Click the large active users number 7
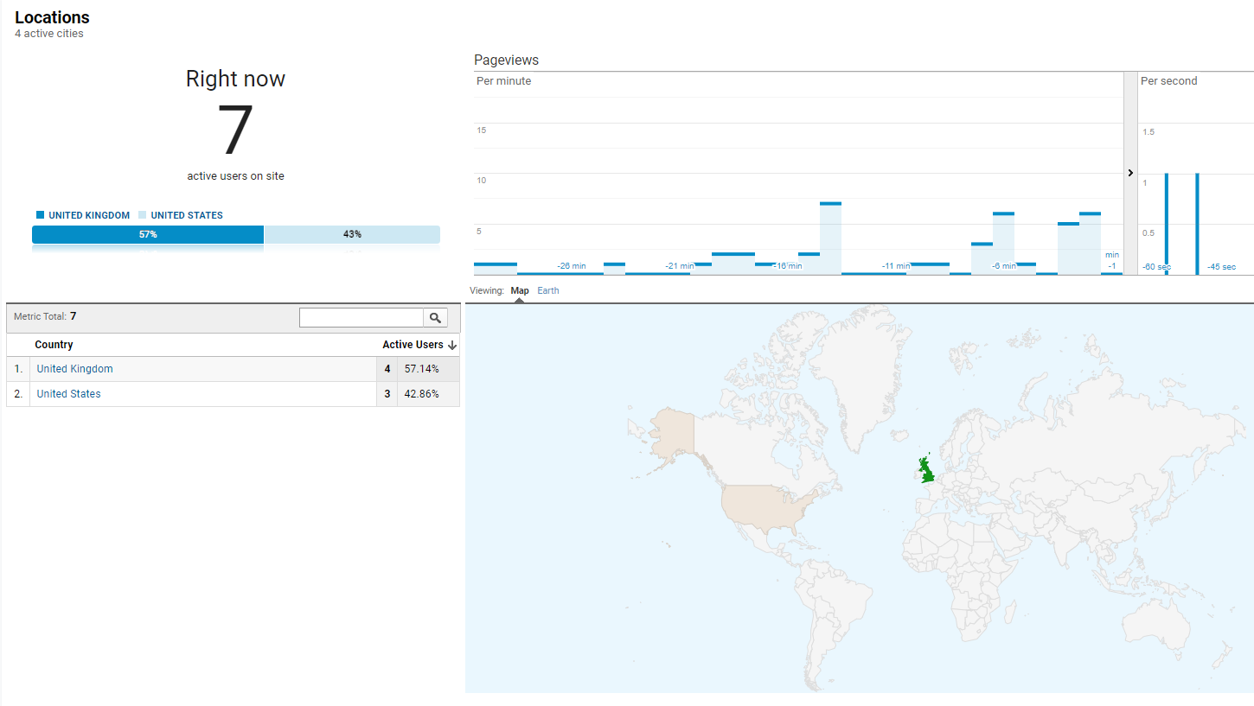1254x706 pixels. pyautogui.click(x=235, y=130)
